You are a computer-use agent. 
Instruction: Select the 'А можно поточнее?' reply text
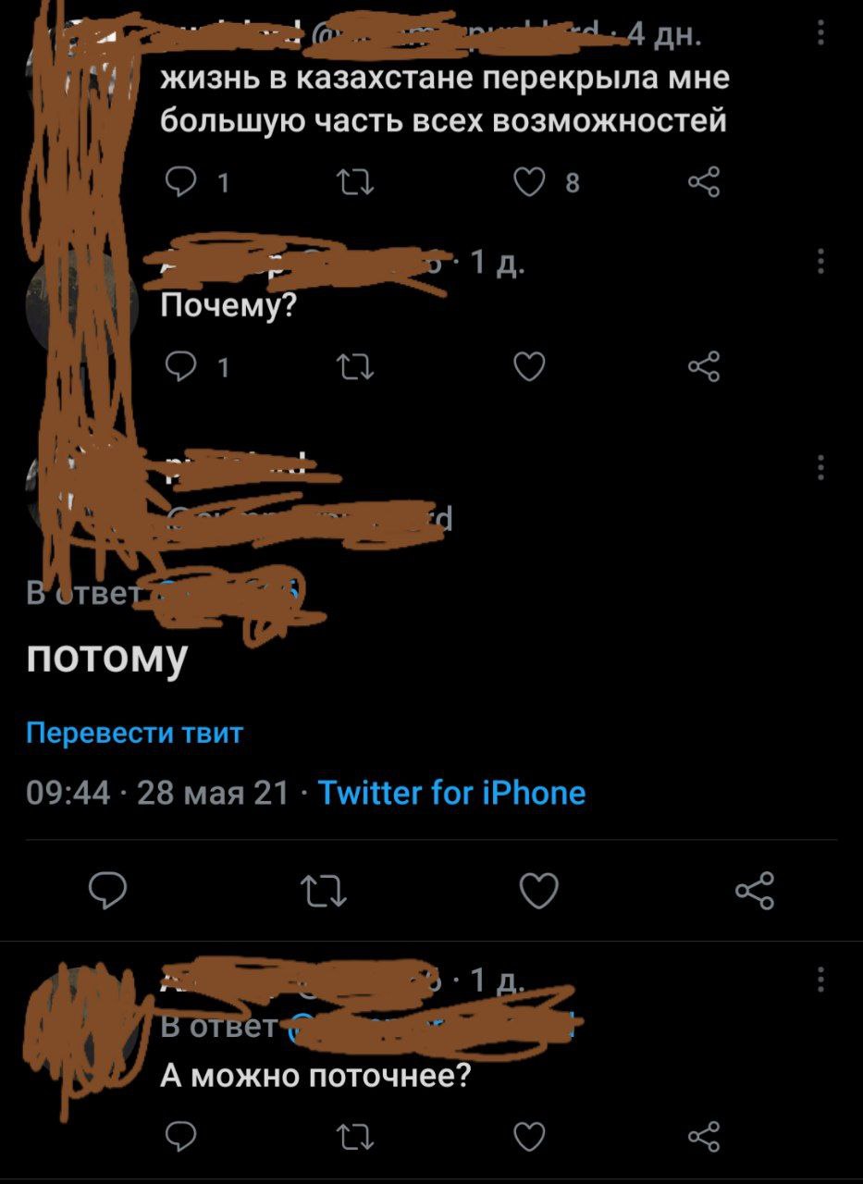tap(316, 1076)
